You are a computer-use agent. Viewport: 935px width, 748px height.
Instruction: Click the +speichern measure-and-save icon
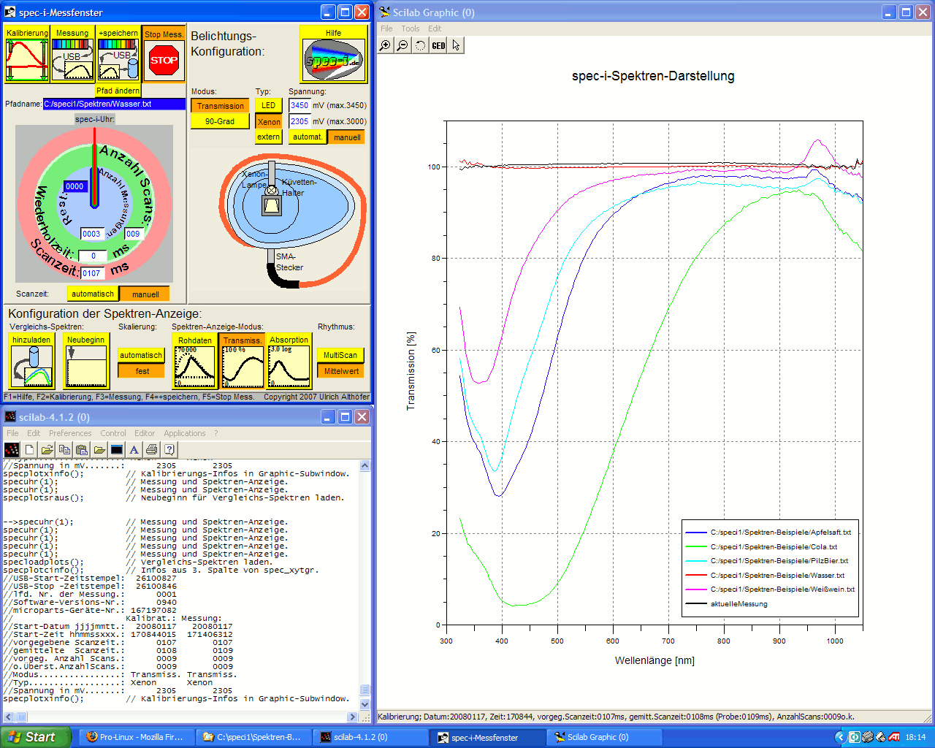(x=118, y=60)
